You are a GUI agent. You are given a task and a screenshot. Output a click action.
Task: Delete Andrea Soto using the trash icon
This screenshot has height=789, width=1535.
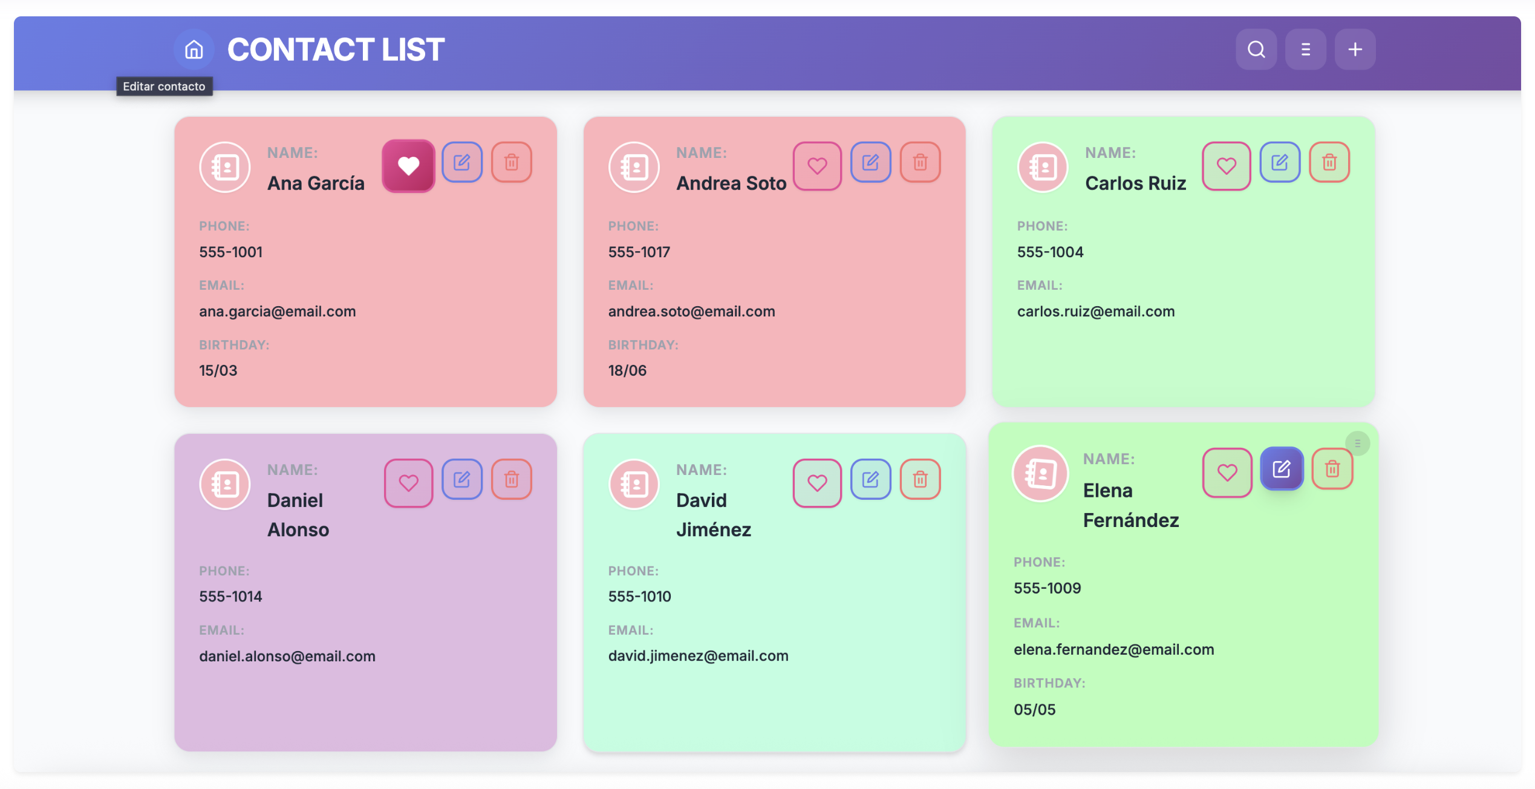(920, 162)
